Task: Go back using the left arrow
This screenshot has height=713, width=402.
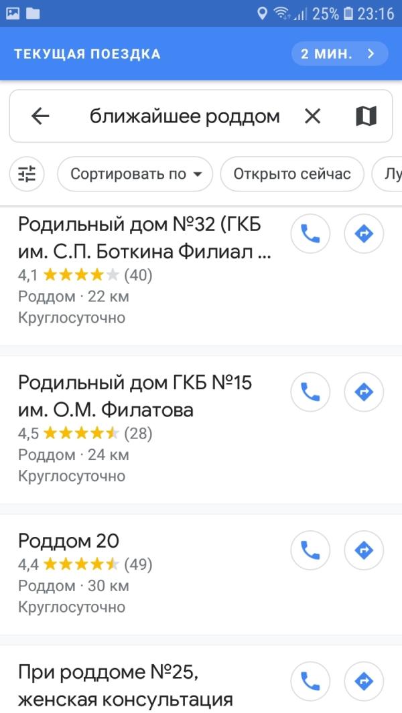Action: coord(40,116)
